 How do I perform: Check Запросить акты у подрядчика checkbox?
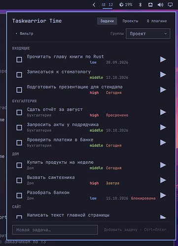[19, 128]
